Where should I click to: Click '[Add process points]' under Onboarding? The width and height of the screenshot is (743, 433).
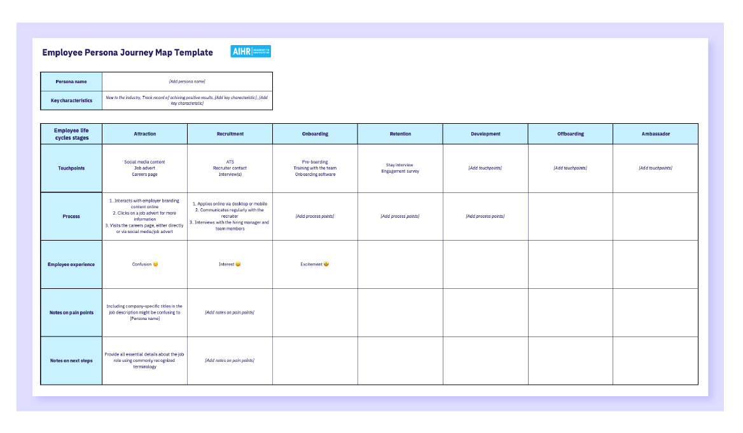point(315,216)
